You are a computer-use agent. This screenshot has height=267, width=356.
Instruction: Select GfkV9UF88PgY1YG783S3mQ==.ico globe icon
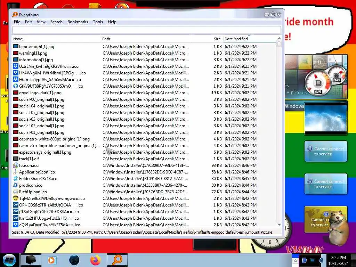pos(15,86)
